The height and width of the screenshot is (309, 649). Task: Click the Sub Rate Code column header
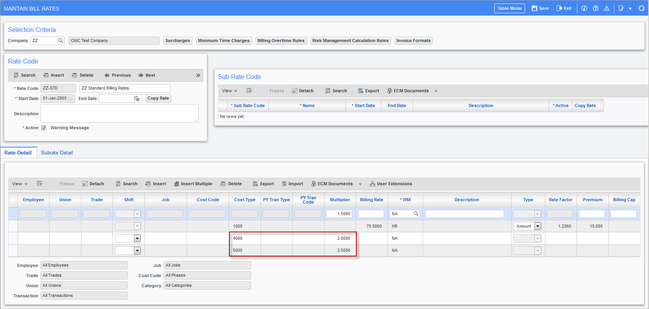[x=248, y=105]
